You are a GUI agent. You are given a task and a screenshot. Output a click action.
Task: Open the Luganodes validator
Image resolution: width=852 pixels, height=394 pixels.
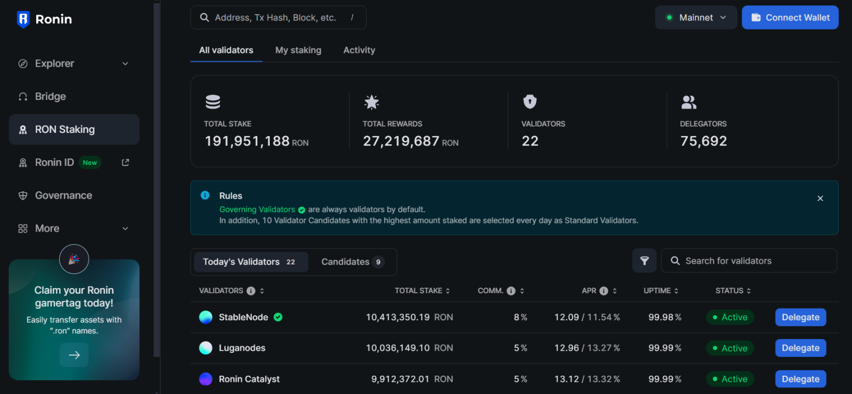click(242, 348)
